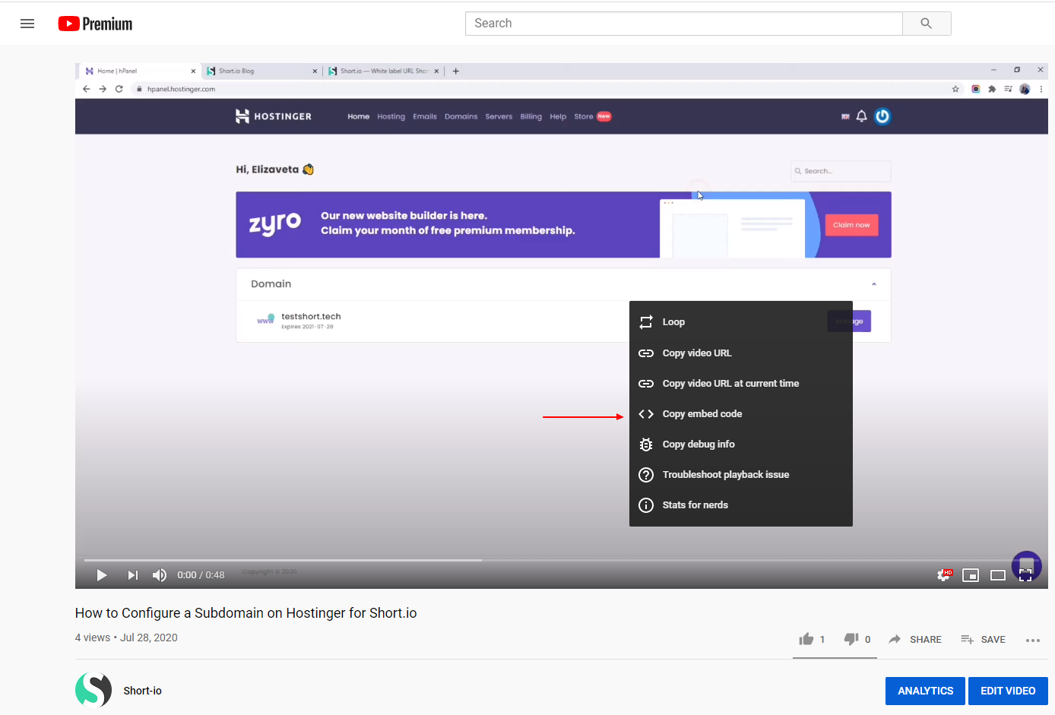Open the YouTube hamburger guide menu
Viewport: 1055px width, 715px height.
pyautogui.click(x=27, y=24)
